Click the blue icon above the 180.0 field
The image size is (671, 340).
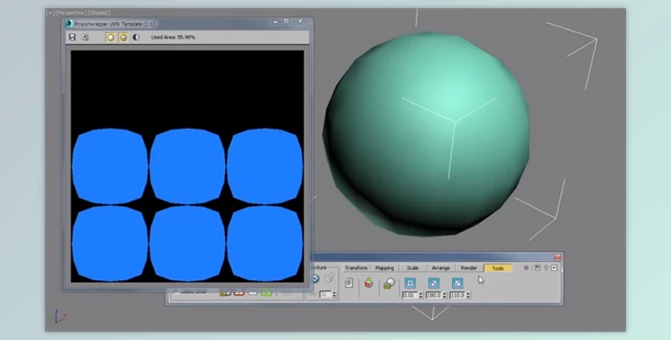(x=434, y=283)
